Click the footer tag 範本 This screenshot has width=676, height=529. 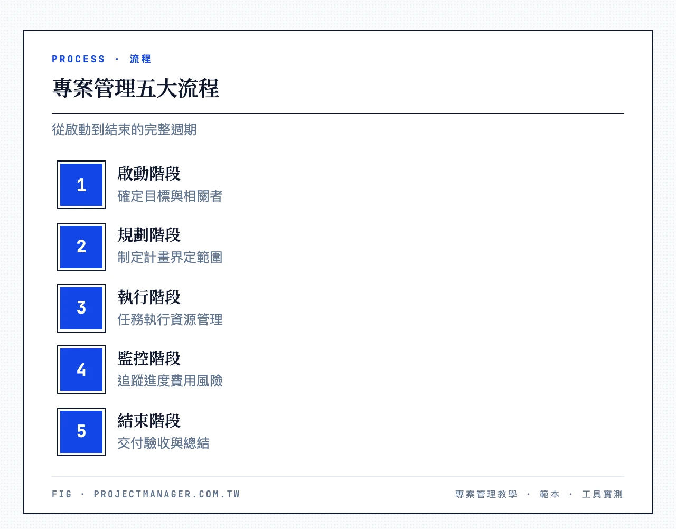(x=550, y=494)
